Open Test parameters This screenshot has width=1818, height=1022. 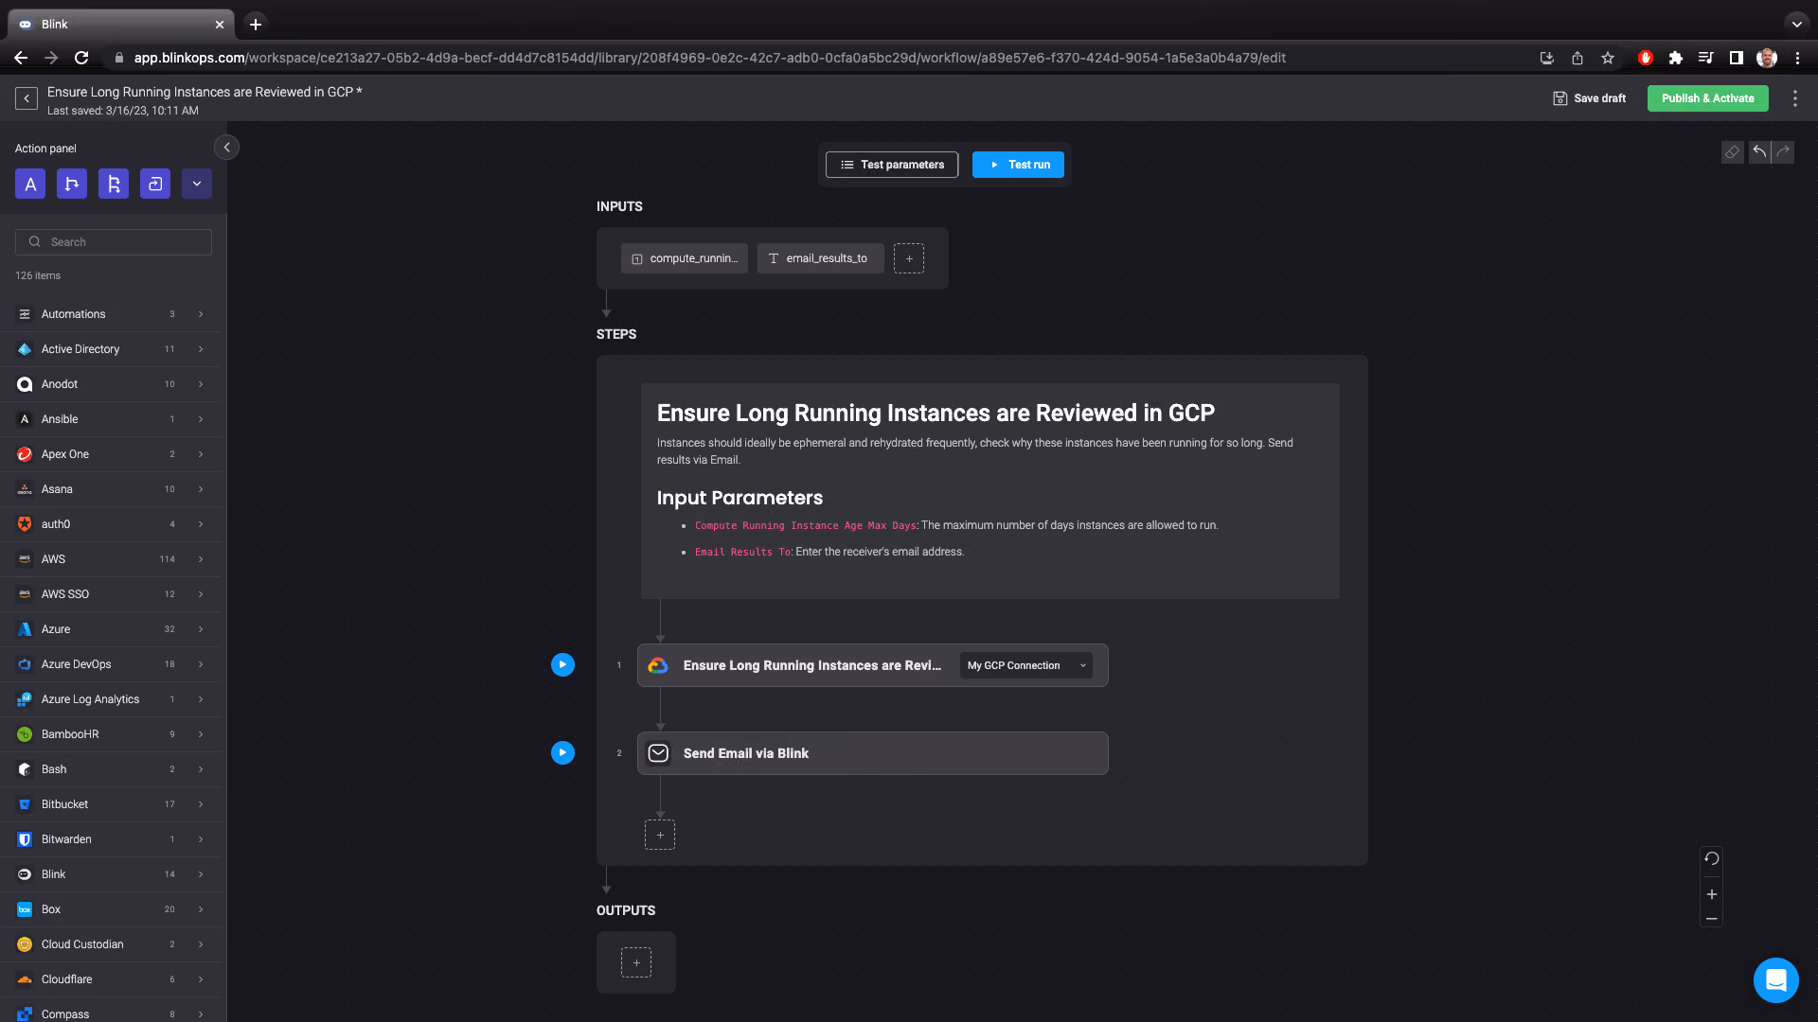pyautogui.click(x=892, y=165)
